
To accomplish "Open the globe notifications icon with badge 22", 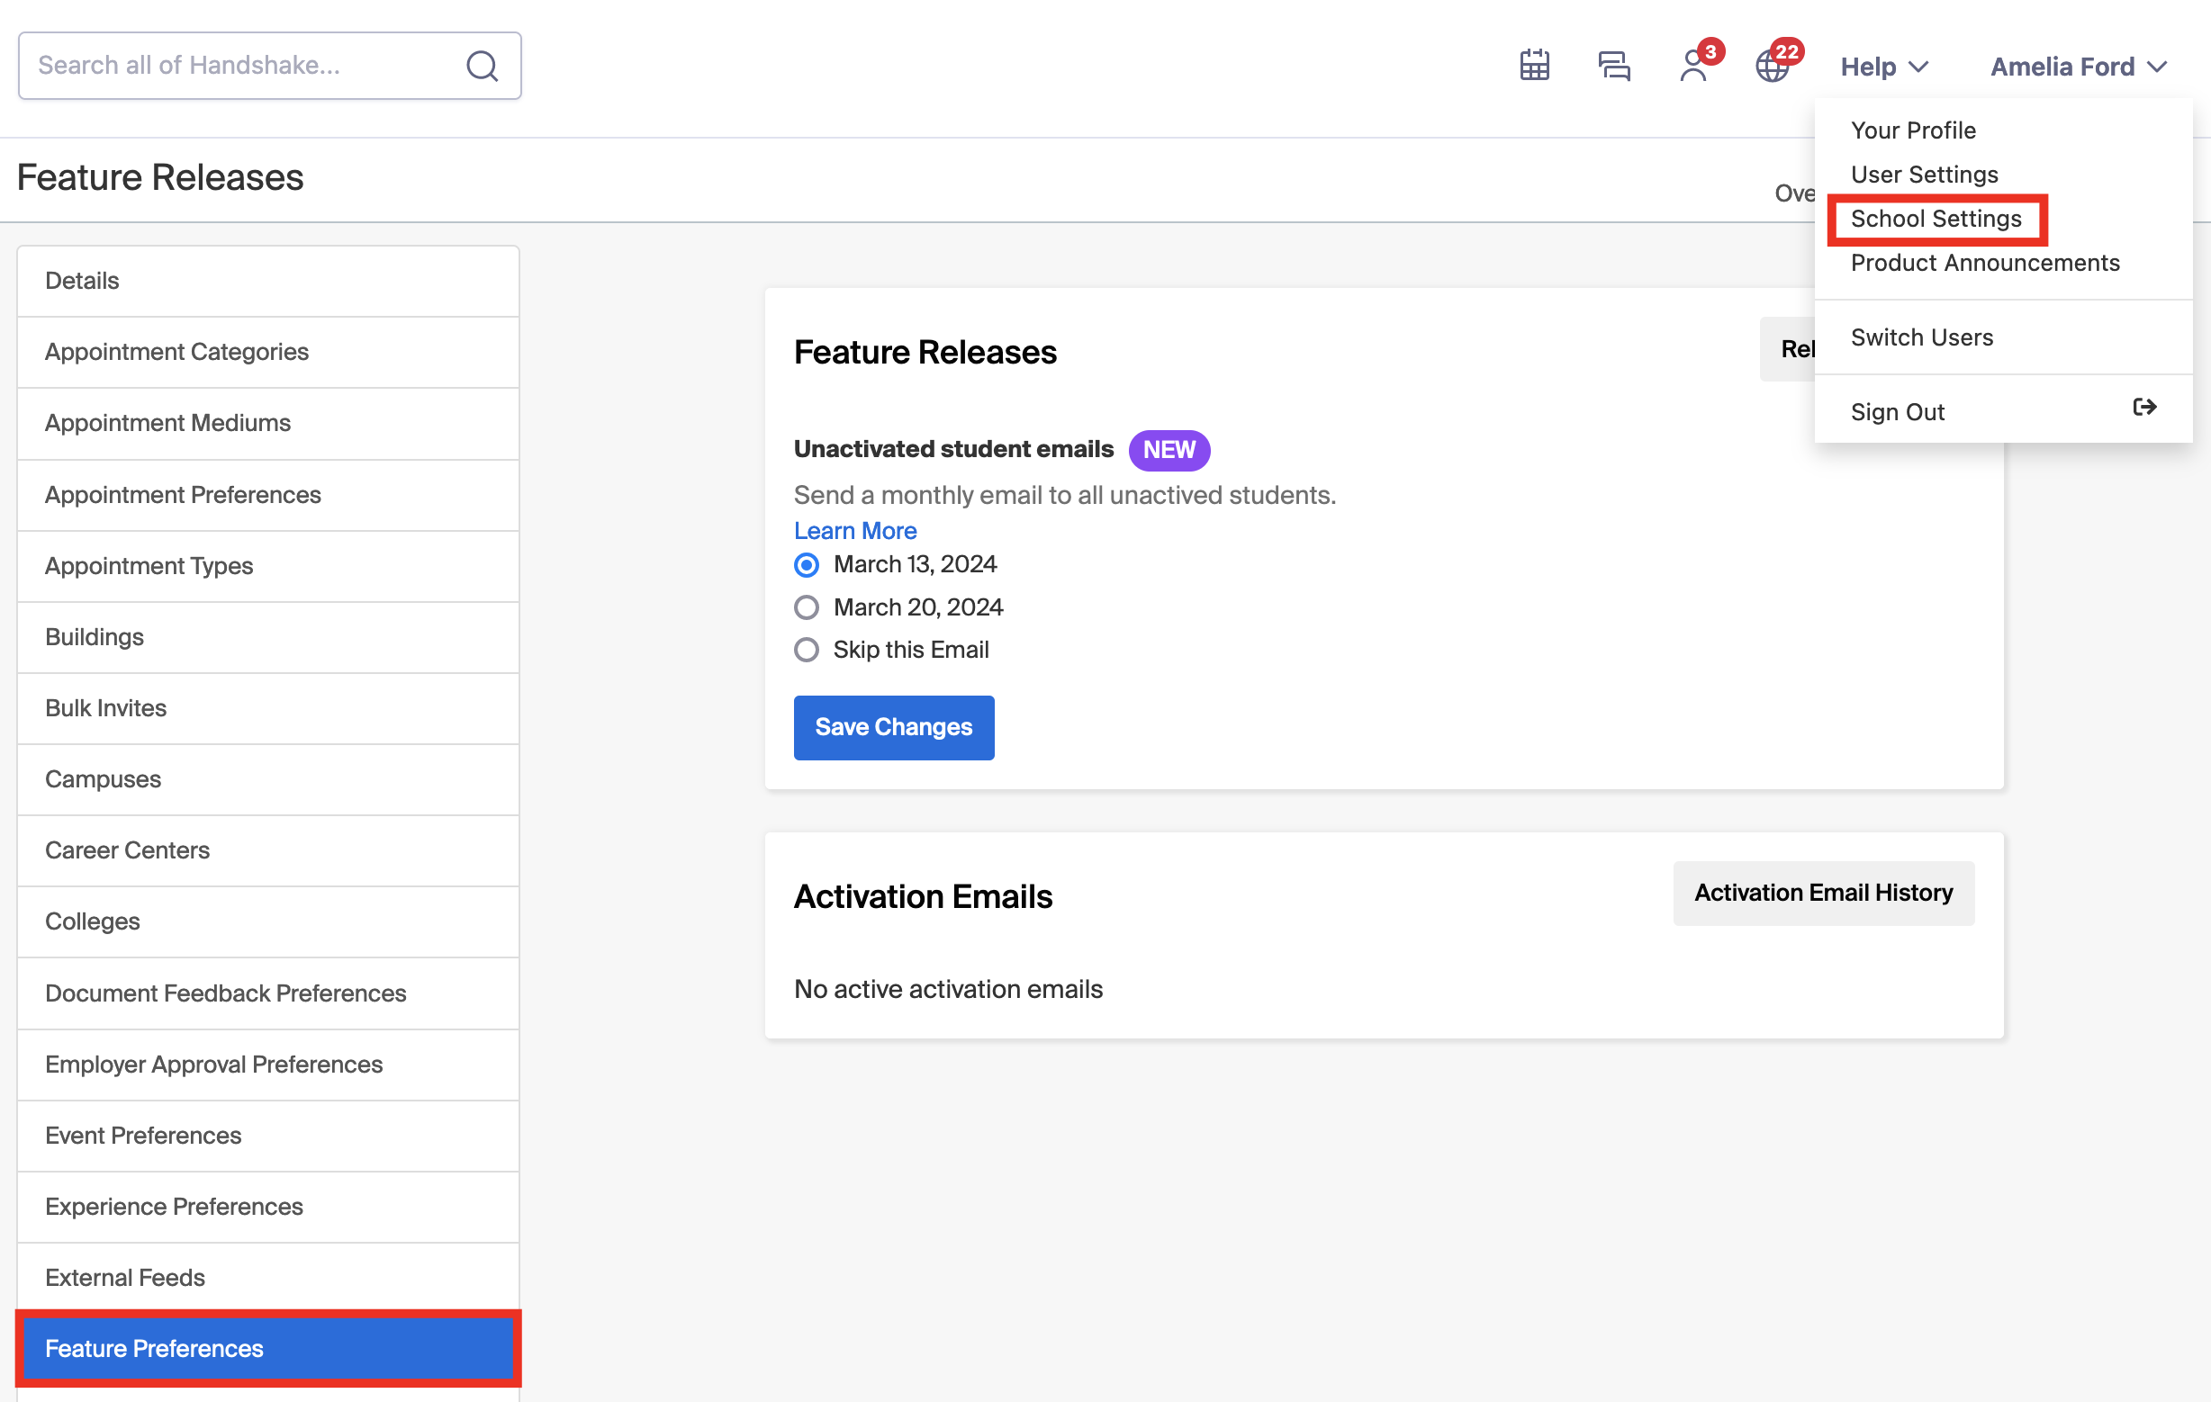I will tap(1773, 66).
